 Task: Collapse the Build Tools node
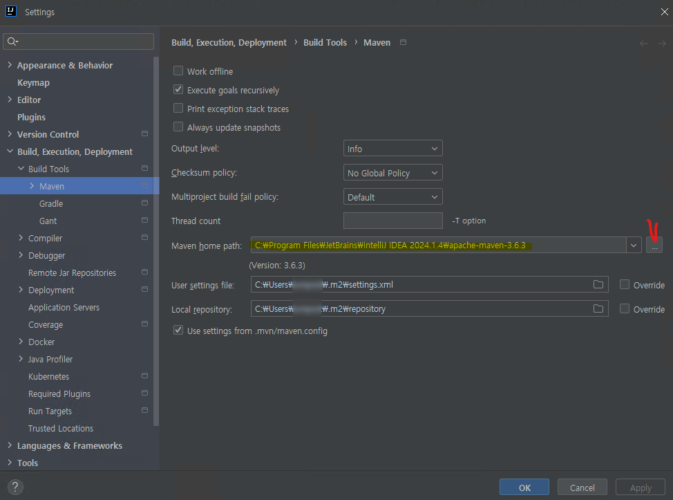pyautogui.click(x=21, y=168)
